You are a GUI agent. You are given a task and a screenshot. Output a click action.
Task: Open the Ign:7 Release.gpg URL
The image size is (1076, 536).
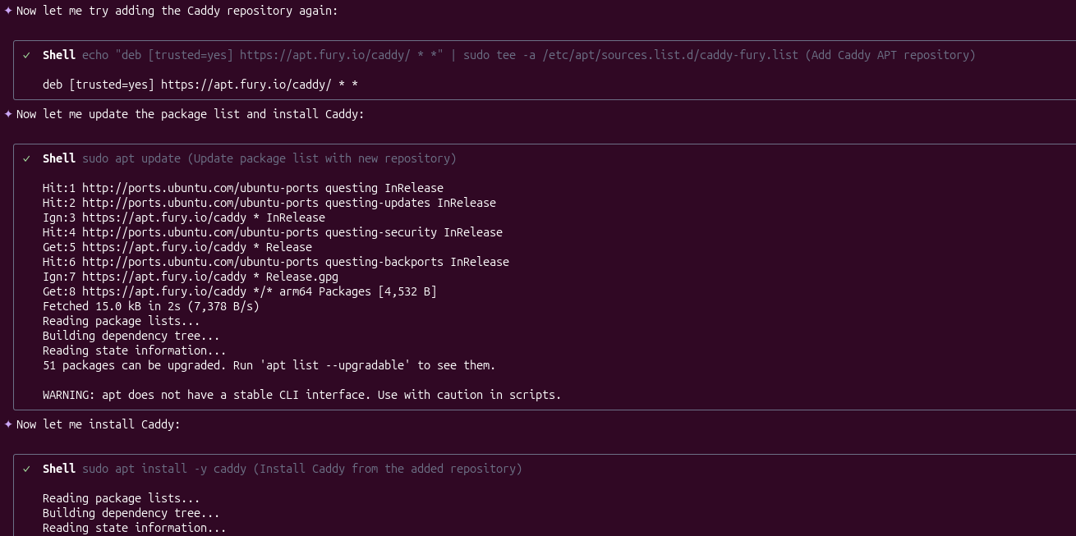[x=163, y=277]
